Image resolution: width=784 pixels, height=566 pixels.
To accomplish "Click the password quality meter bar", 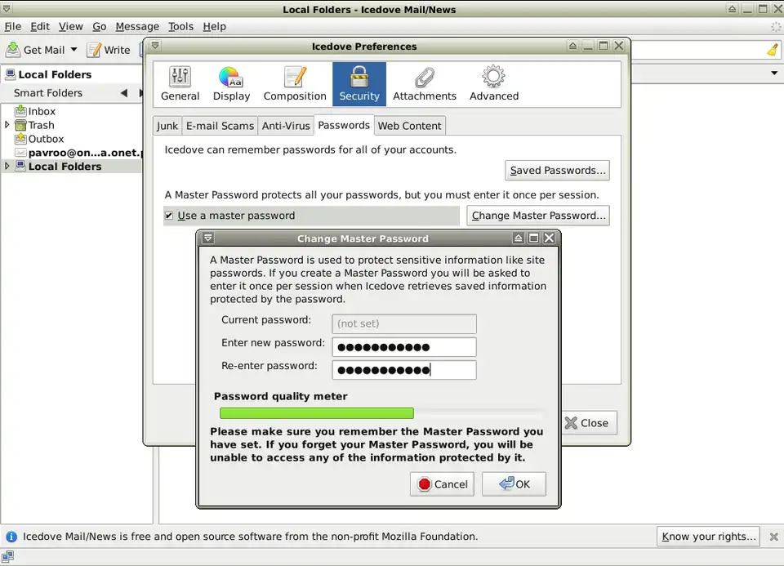I will point(380,413).
